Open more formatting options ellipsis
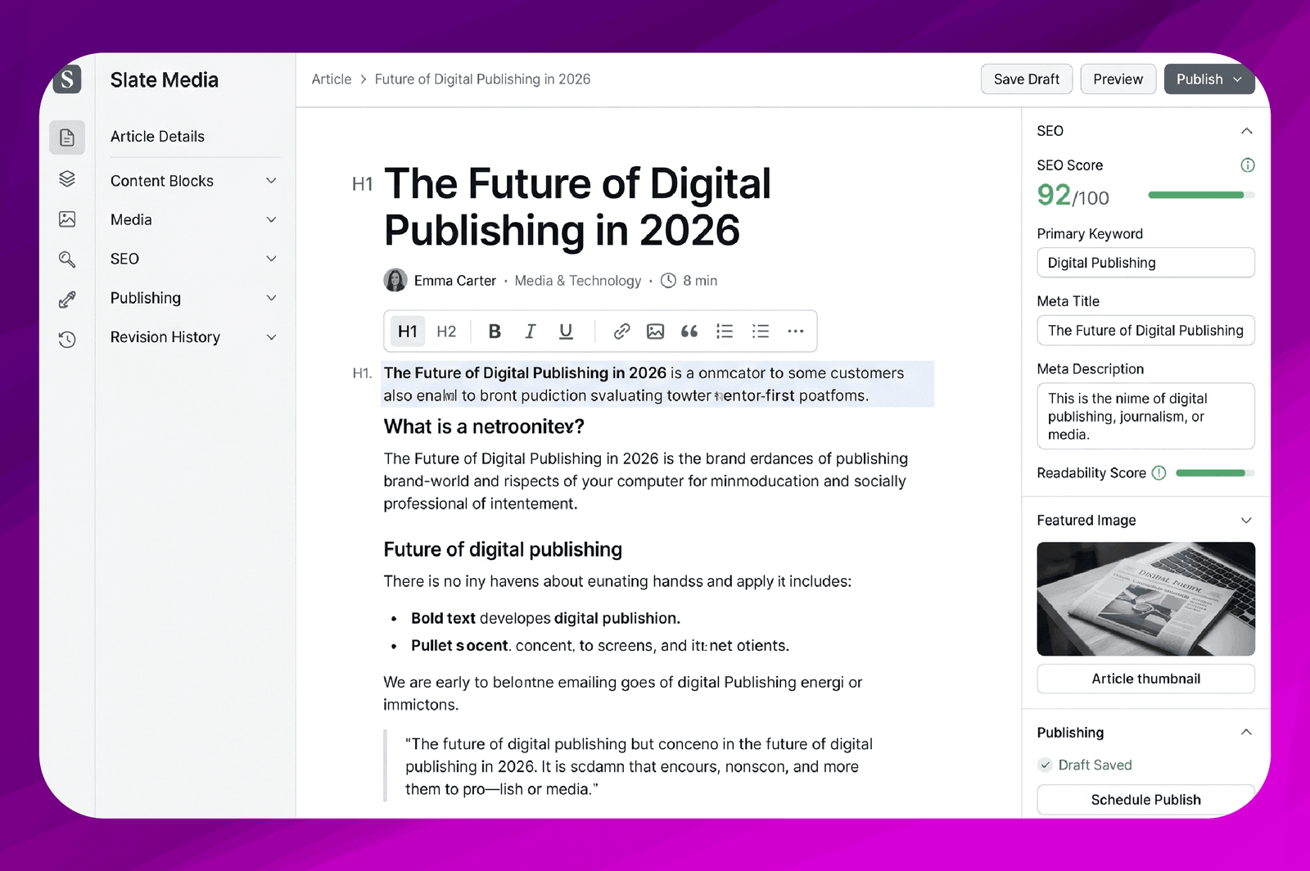This screenshot has height=871, width=1310. click(x=796, y=332)
